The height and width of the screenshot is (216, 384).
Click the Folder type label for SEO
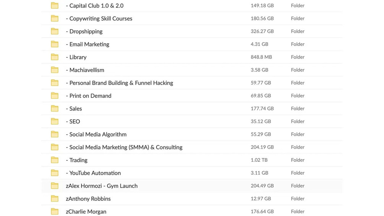[298, 121]
